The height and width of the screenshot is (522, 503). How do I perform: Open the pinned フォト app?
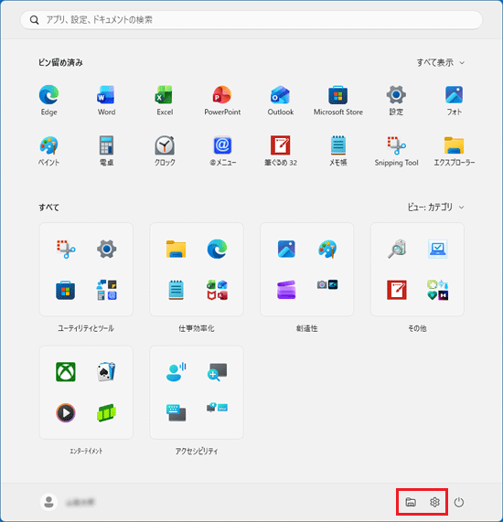454,101
